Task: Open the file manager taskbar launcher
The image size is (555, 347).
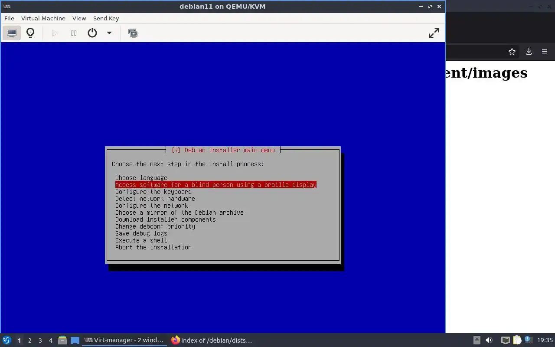Action: (62, 340)
